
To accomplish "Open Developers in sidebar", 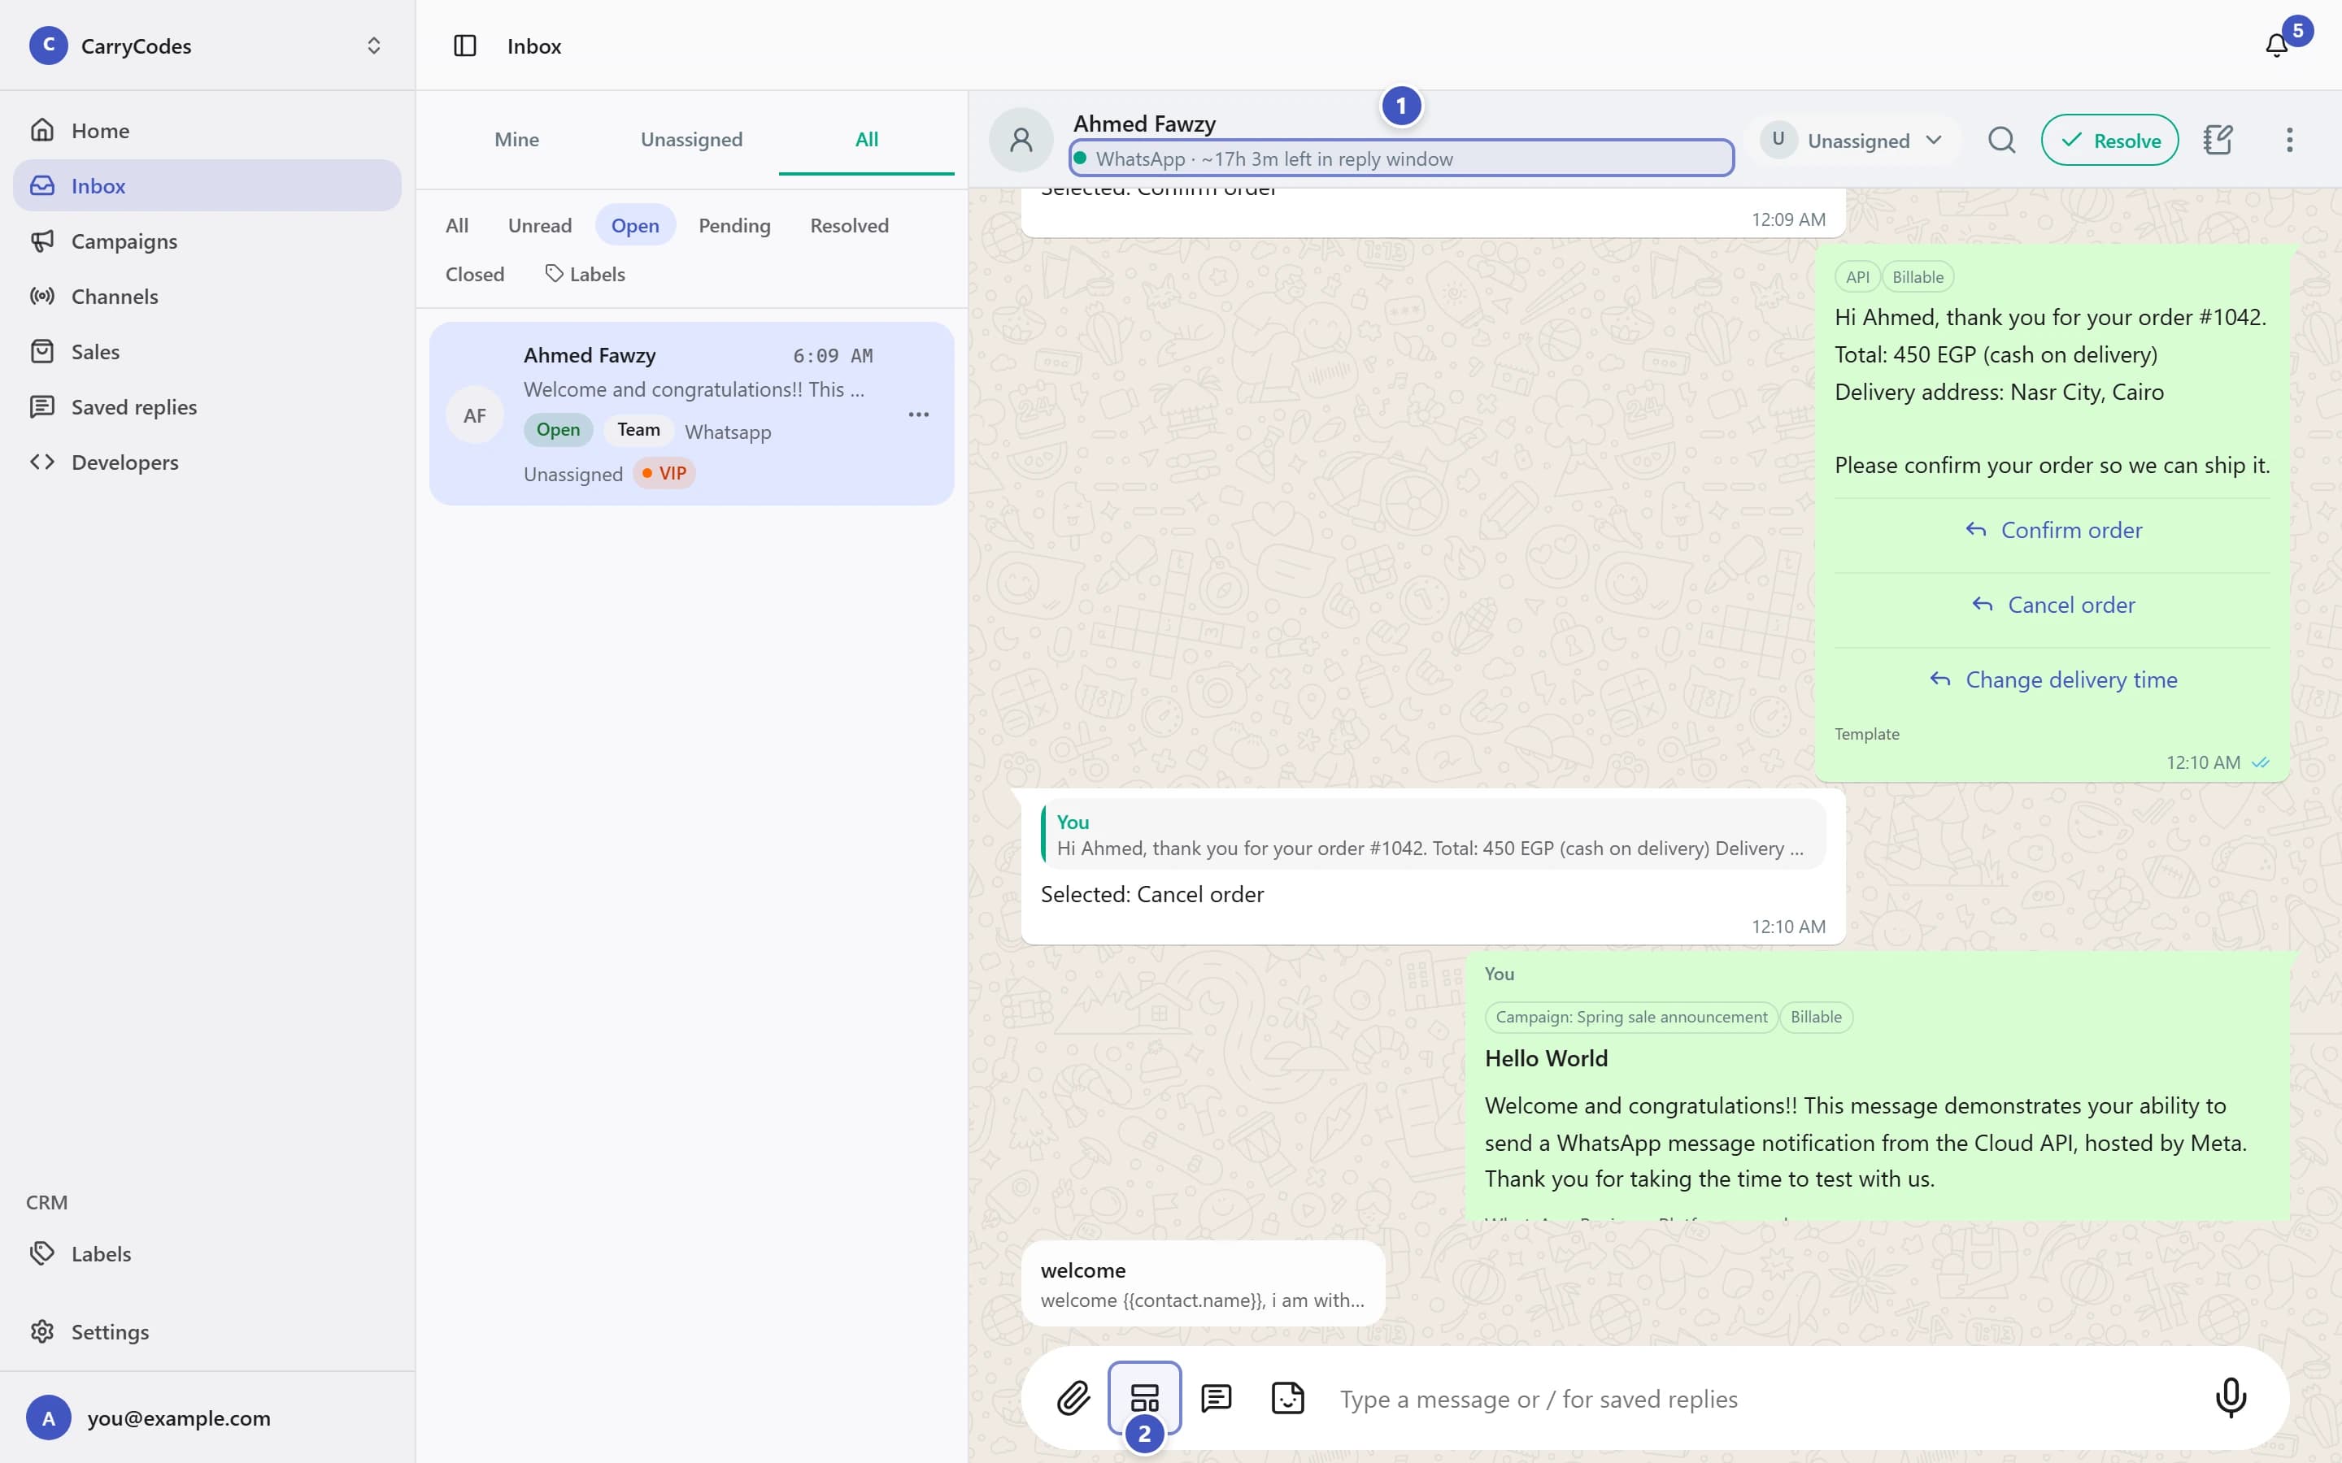I will [x=207, y=462].
